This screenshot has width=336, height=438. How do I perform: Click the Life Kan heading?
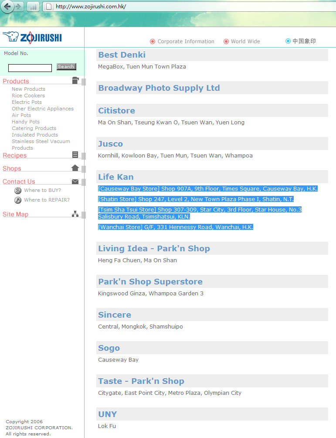click(x=116, y=177)
